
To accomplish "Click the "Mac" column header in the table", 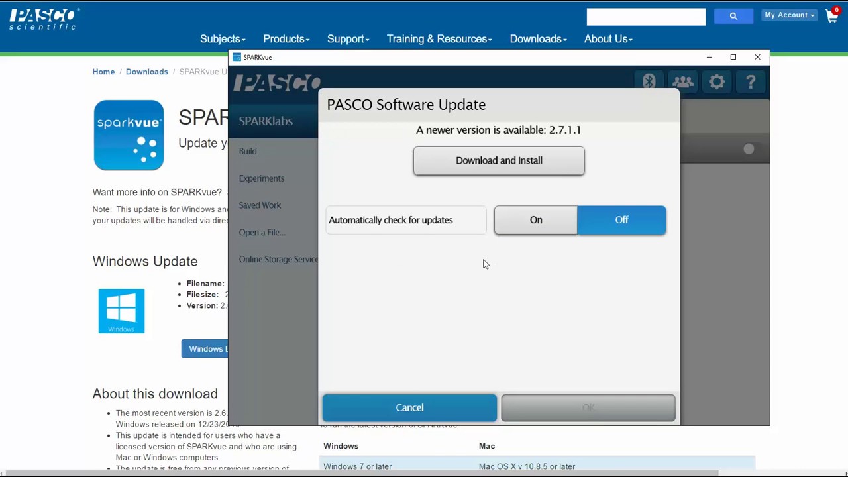I will pyautogui.click(x=487, y=446).
